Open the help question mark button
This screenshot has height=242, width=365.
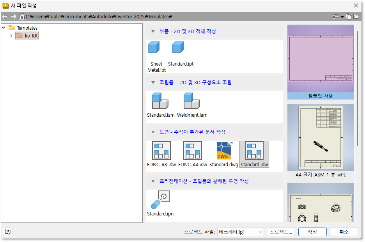tap(8, 231)
